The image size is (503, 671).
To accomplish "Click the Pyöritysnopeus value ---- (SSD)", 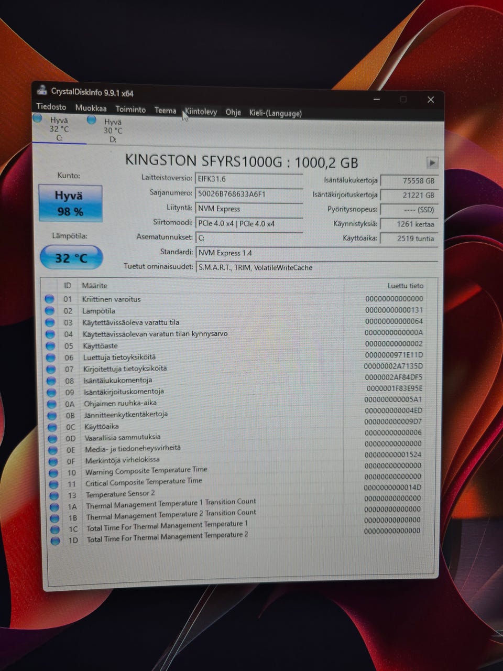I will pyautogui.click(x=409, y=210).
